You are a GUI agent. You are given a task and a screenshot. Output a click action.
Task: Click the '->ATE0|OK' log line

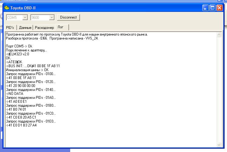pos(14,62)
